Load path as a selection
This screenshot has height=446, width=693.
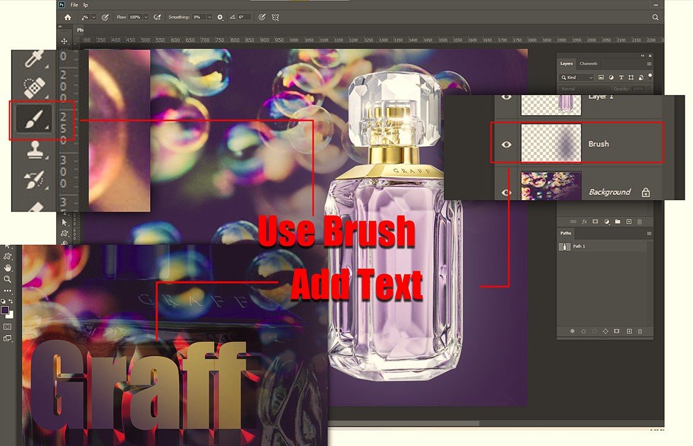pyautogui.click(x=595, y=331)
